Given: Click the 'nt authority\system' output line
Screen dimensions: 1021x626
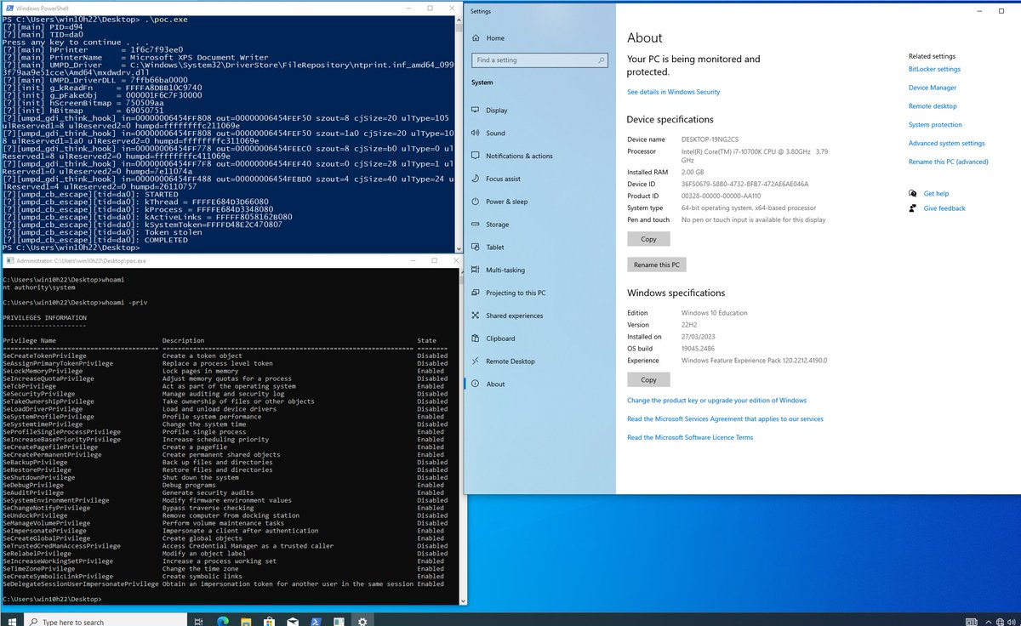Looking at the screenshot, I should [x=37, y=287].
